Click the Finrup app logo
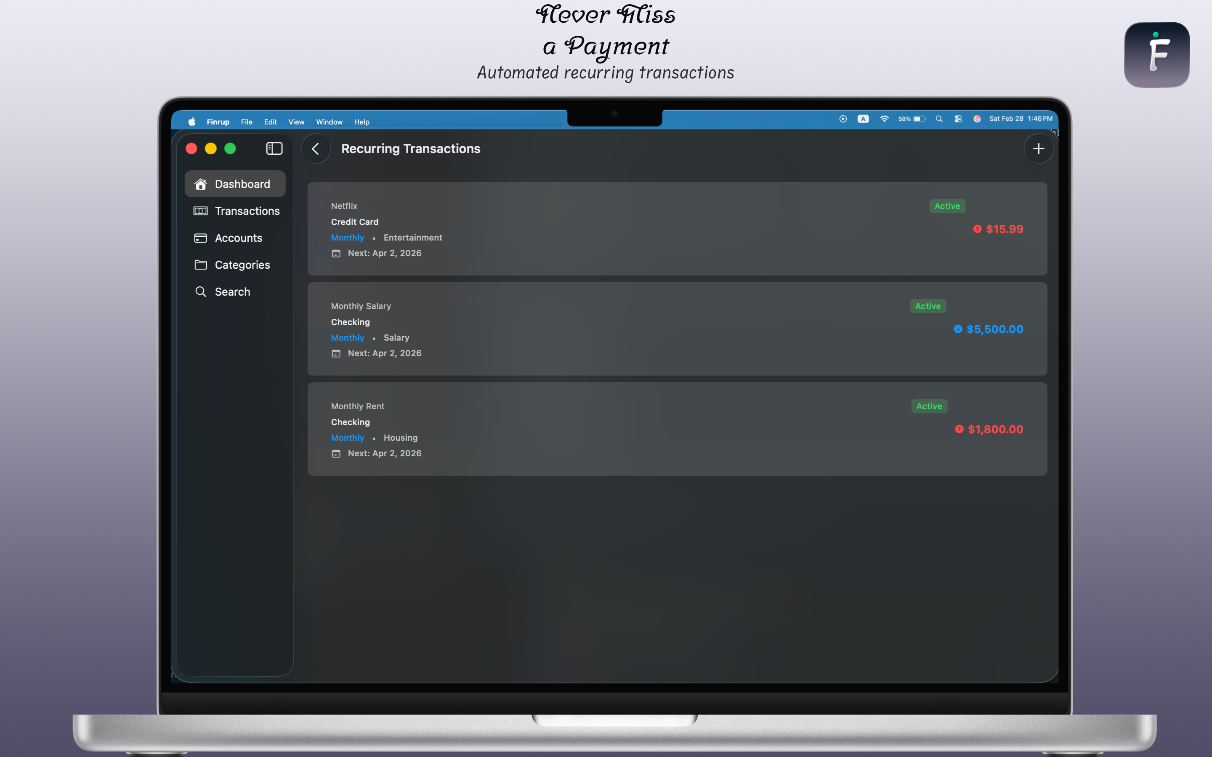This screenshot has height=757, width=1212. (x=1156, y=55)
